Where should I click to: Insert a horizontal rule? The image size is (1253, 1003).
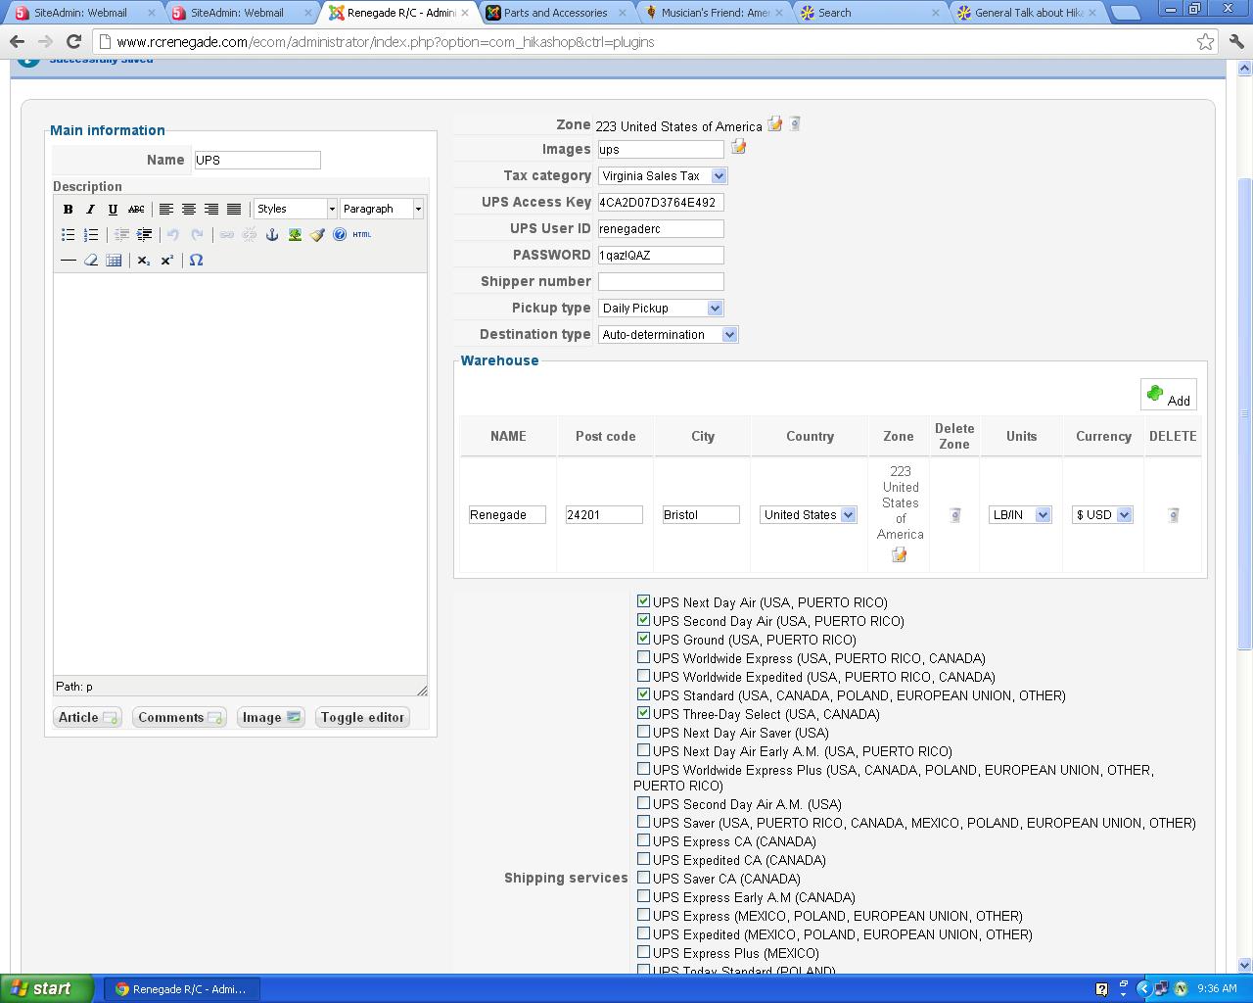68,260
